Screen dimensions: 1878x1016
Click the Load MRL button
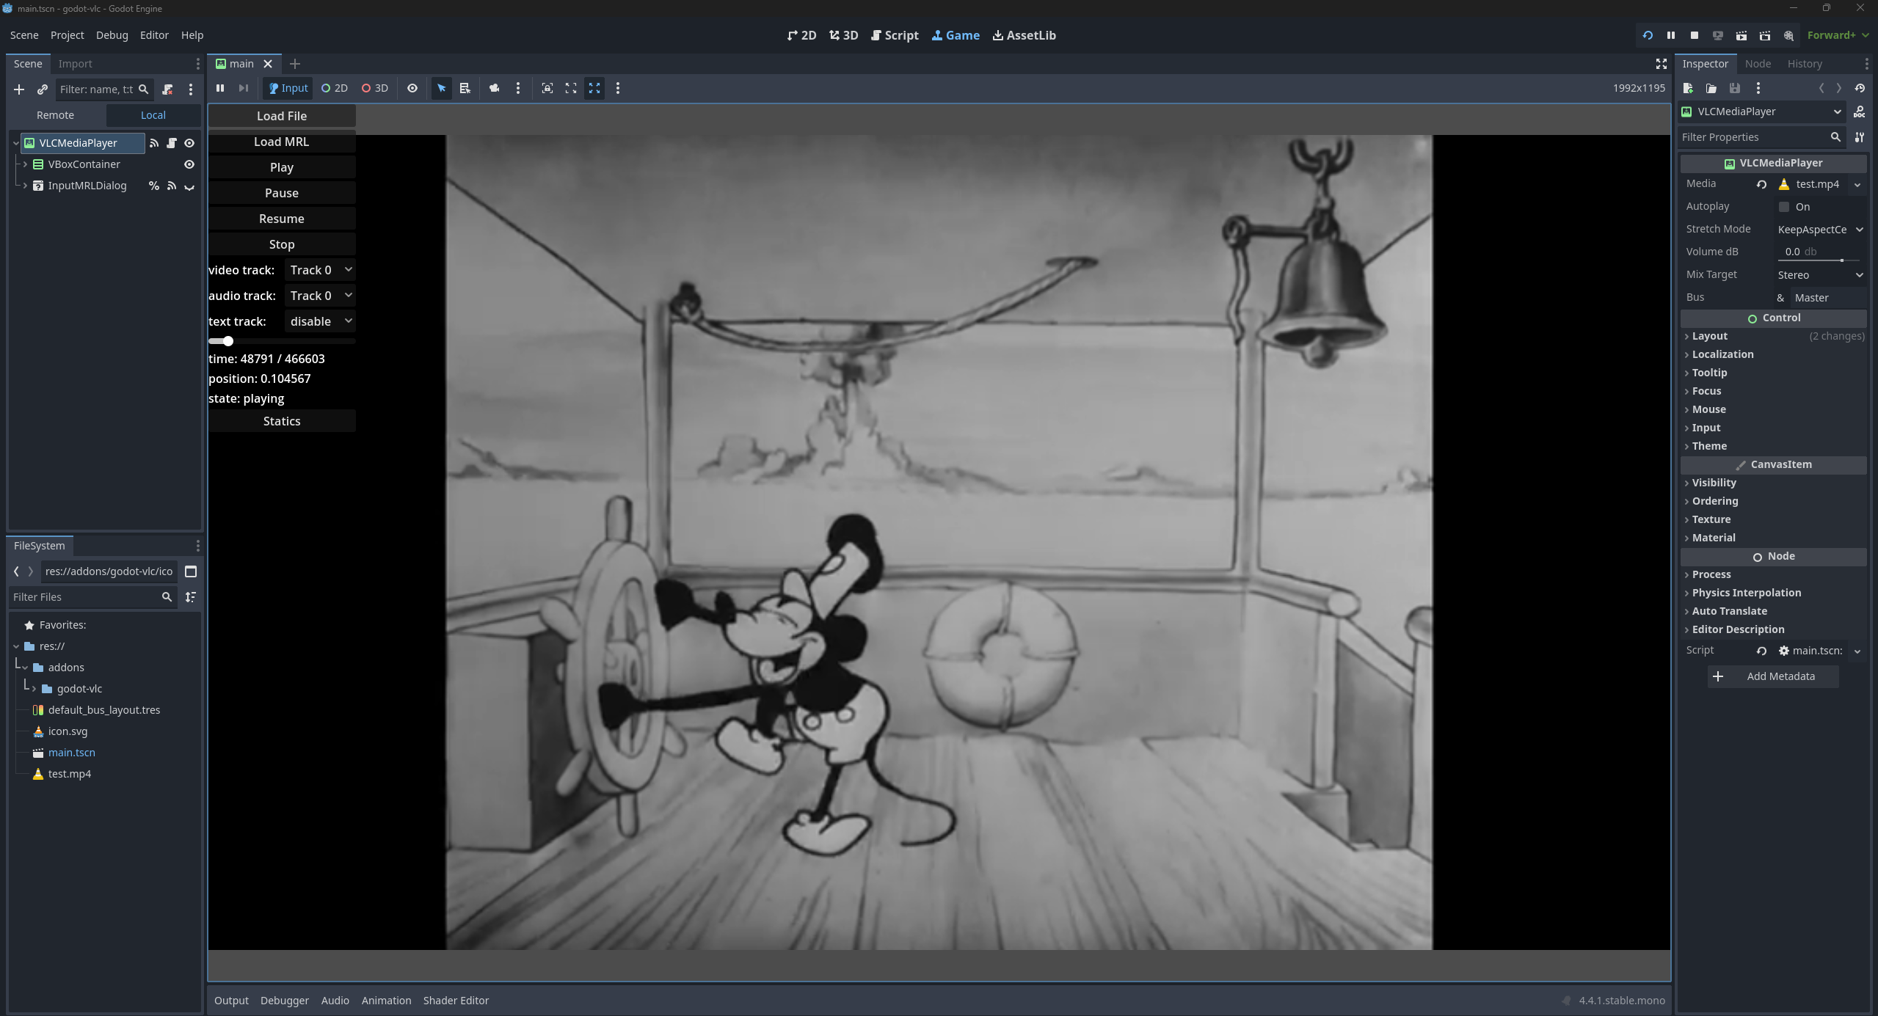point(282,142)
